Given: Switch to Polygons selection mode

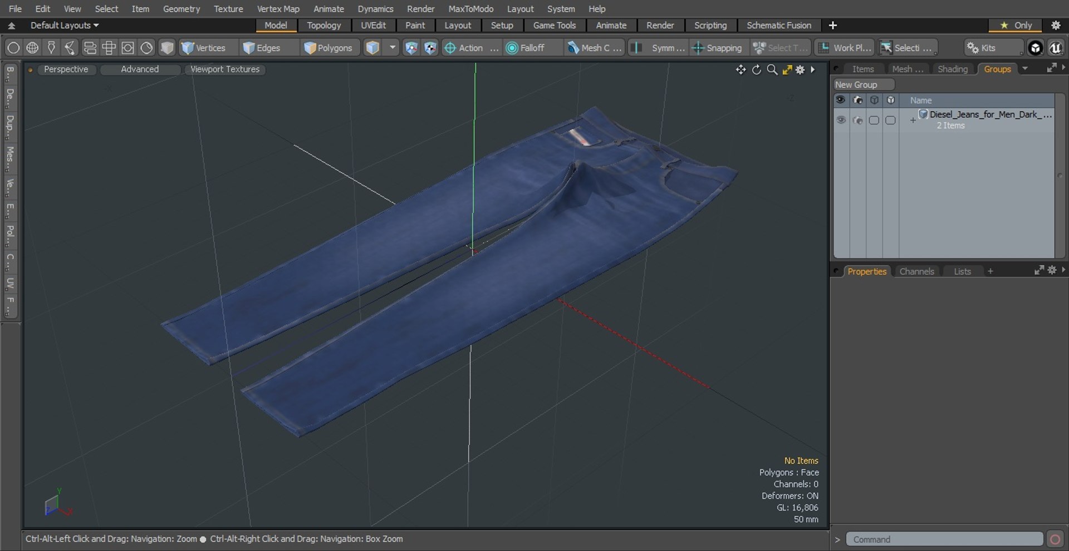Looking at the screenshot, I should [x=328, y=48].
